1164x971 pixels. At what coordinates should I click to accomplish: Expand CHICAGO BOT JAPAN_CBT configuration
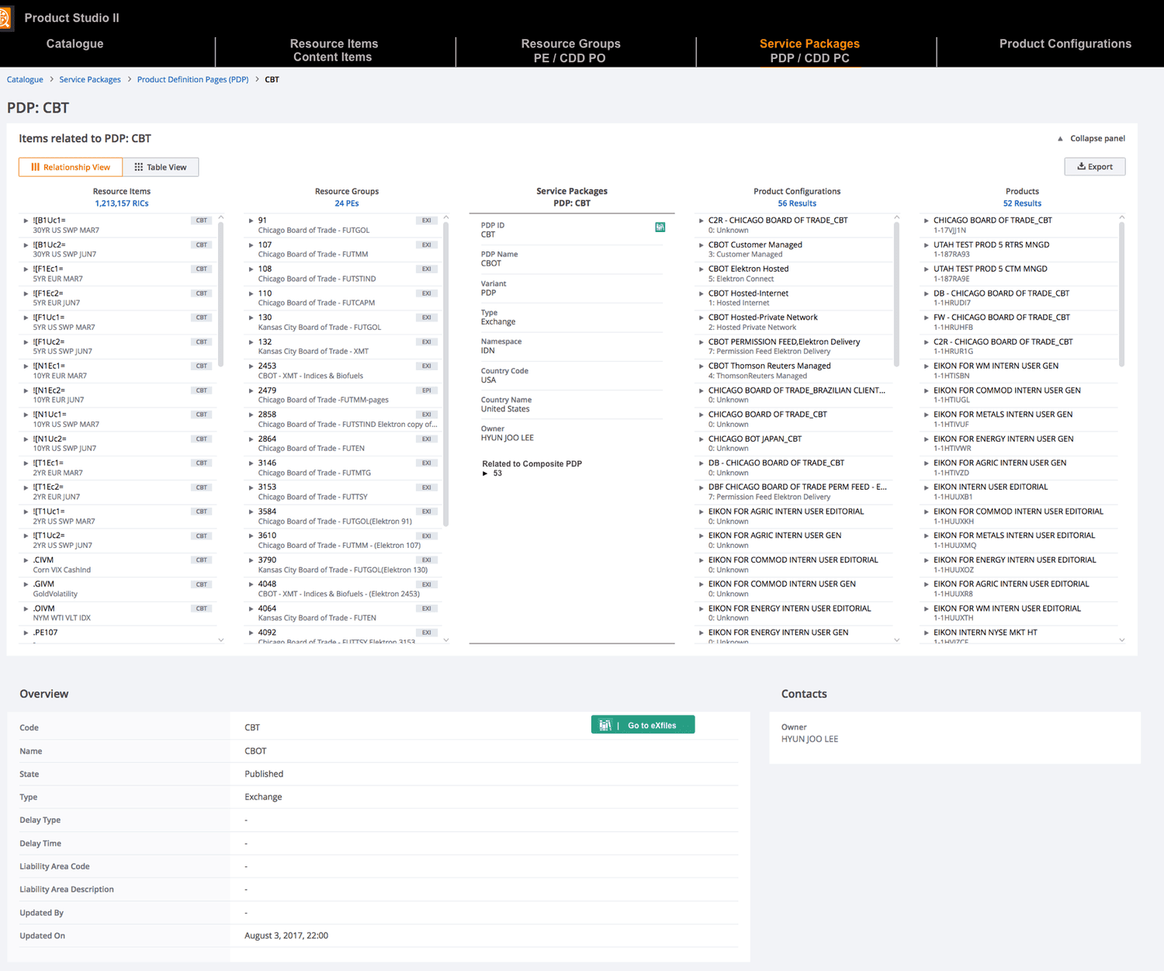[x=701, y=439]
